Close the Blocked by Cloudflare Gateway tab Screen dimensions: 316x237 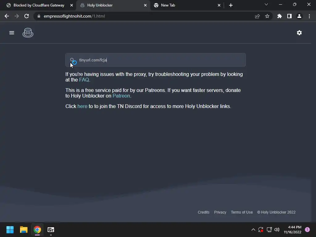click(72, 5)
